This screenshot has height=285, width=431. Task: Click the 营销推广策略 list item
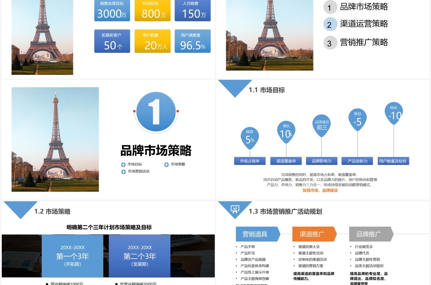(x=364, y=42)
